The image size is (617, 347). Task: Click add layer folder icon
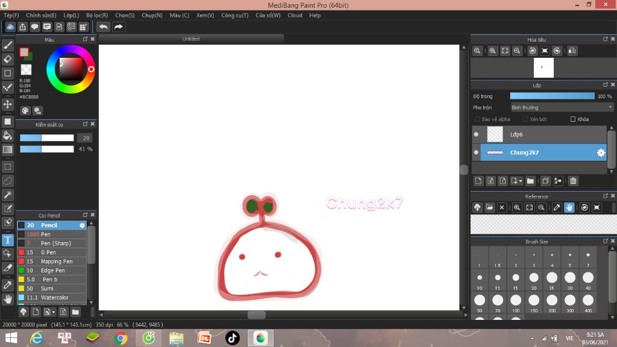pos(530,181)
